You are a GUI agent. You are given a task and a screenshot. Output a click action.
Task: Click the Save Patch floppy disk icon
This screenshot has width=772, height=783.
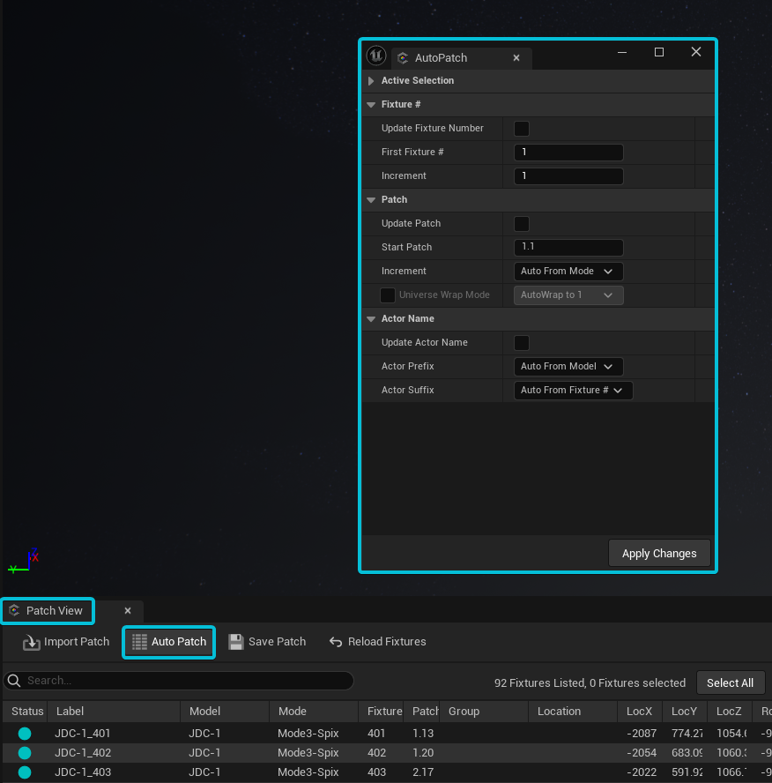[236, 642]
